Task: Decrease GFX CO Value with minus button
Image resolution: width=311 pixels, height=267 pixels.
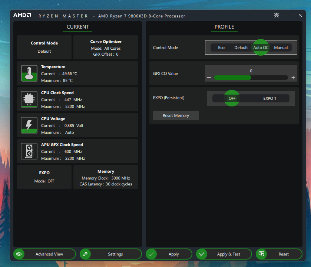Action: coord(209,78)
